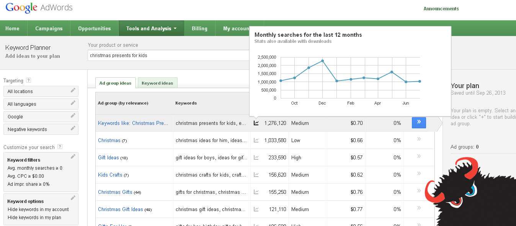The height and width of the screenshot is (226, 516).
Task: Click the blue add-to-plan button in the first row
Action: click(419, 123)
